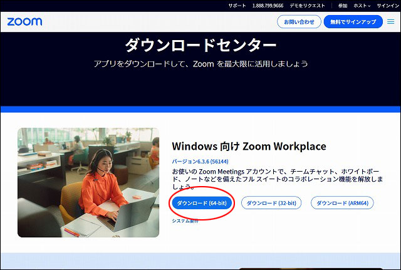Open サポート link in top bar

pos(237,6)
